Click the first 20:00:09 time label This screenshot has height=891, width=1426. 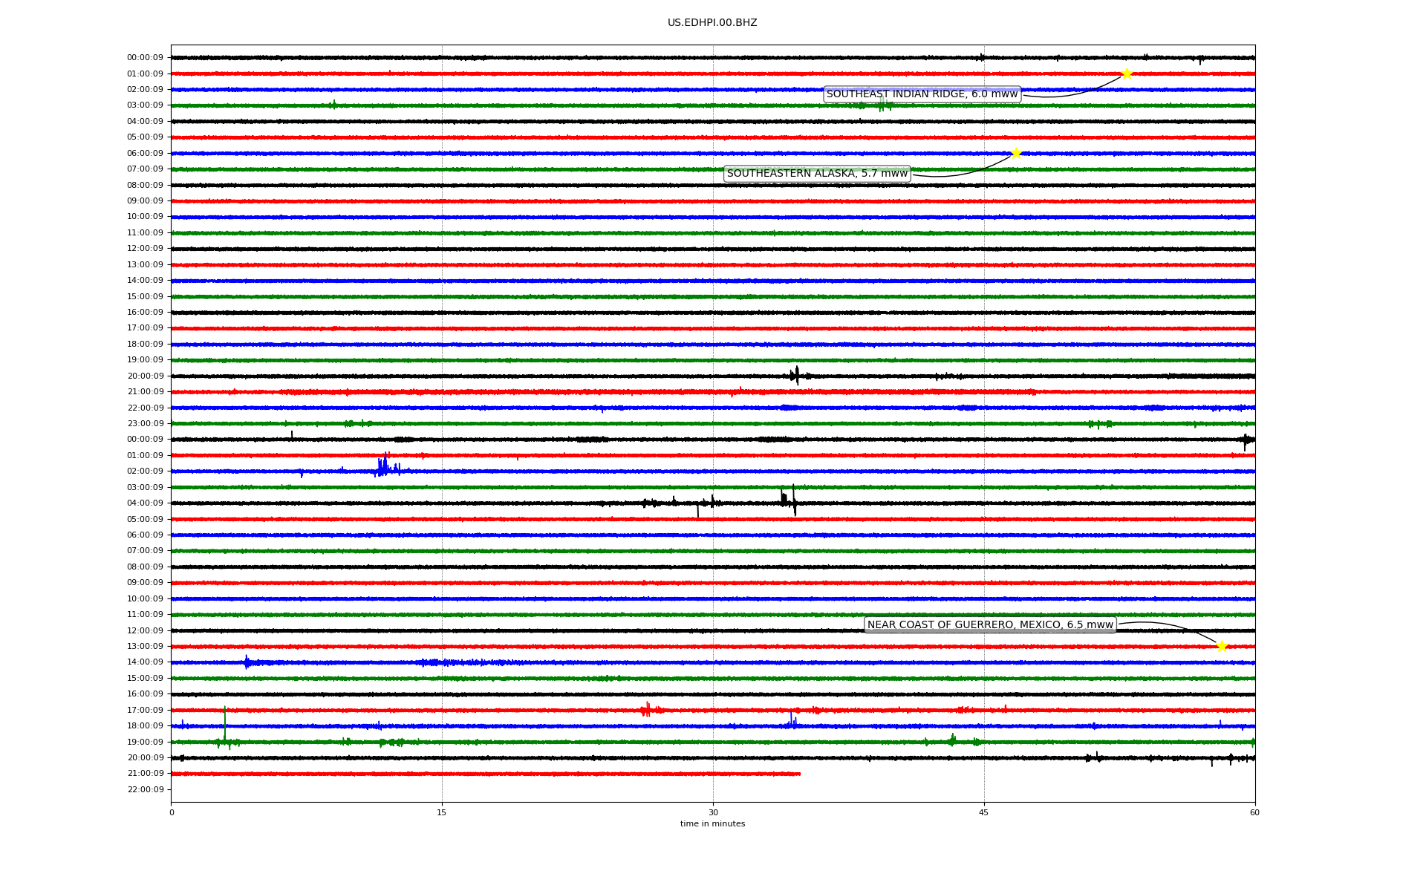[x=145, y=376]
